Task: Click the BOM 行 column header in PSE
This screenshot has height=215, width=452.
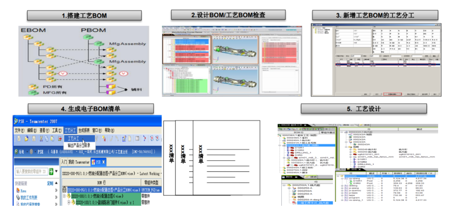Action: (x=101, y=182)
